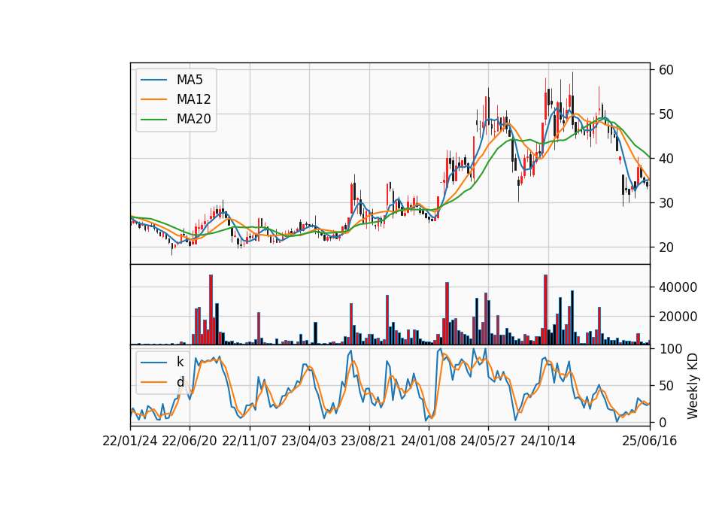
Task: Click the 50 price axis label
Action: click(666, 114)
